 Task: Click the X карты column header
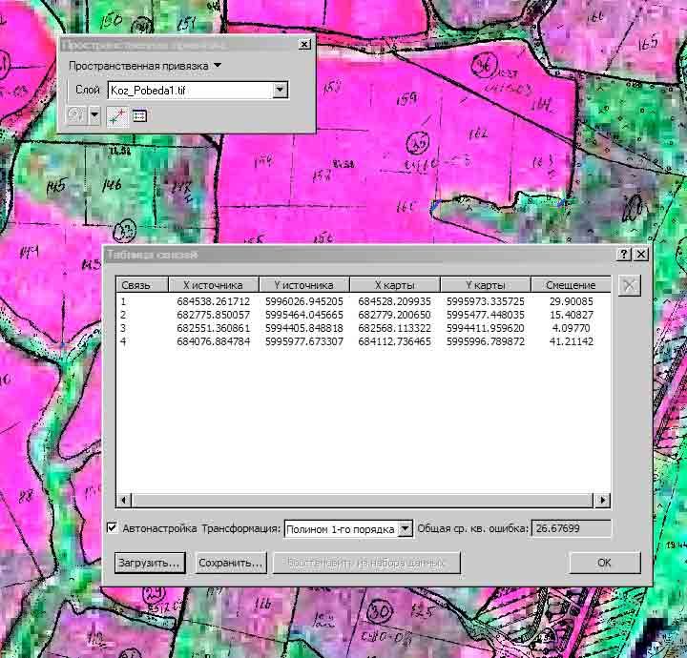point(395,285)
